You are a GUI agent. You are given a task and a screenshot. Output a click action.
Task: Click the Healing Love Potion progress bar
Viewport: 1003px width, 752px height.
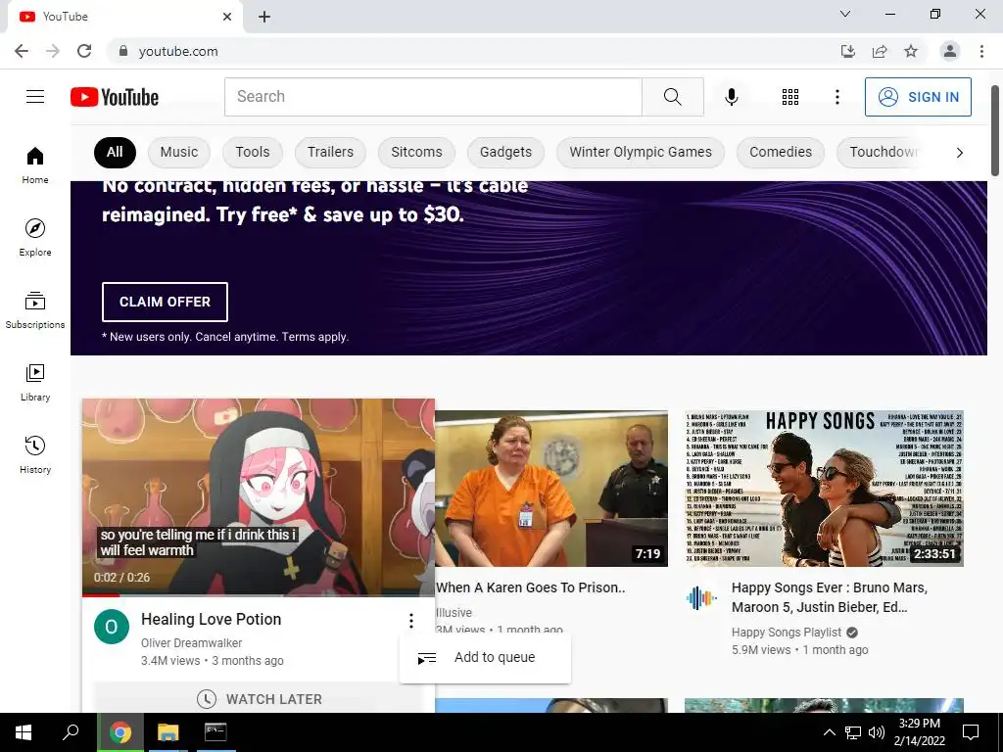click(x=259, y=594)
